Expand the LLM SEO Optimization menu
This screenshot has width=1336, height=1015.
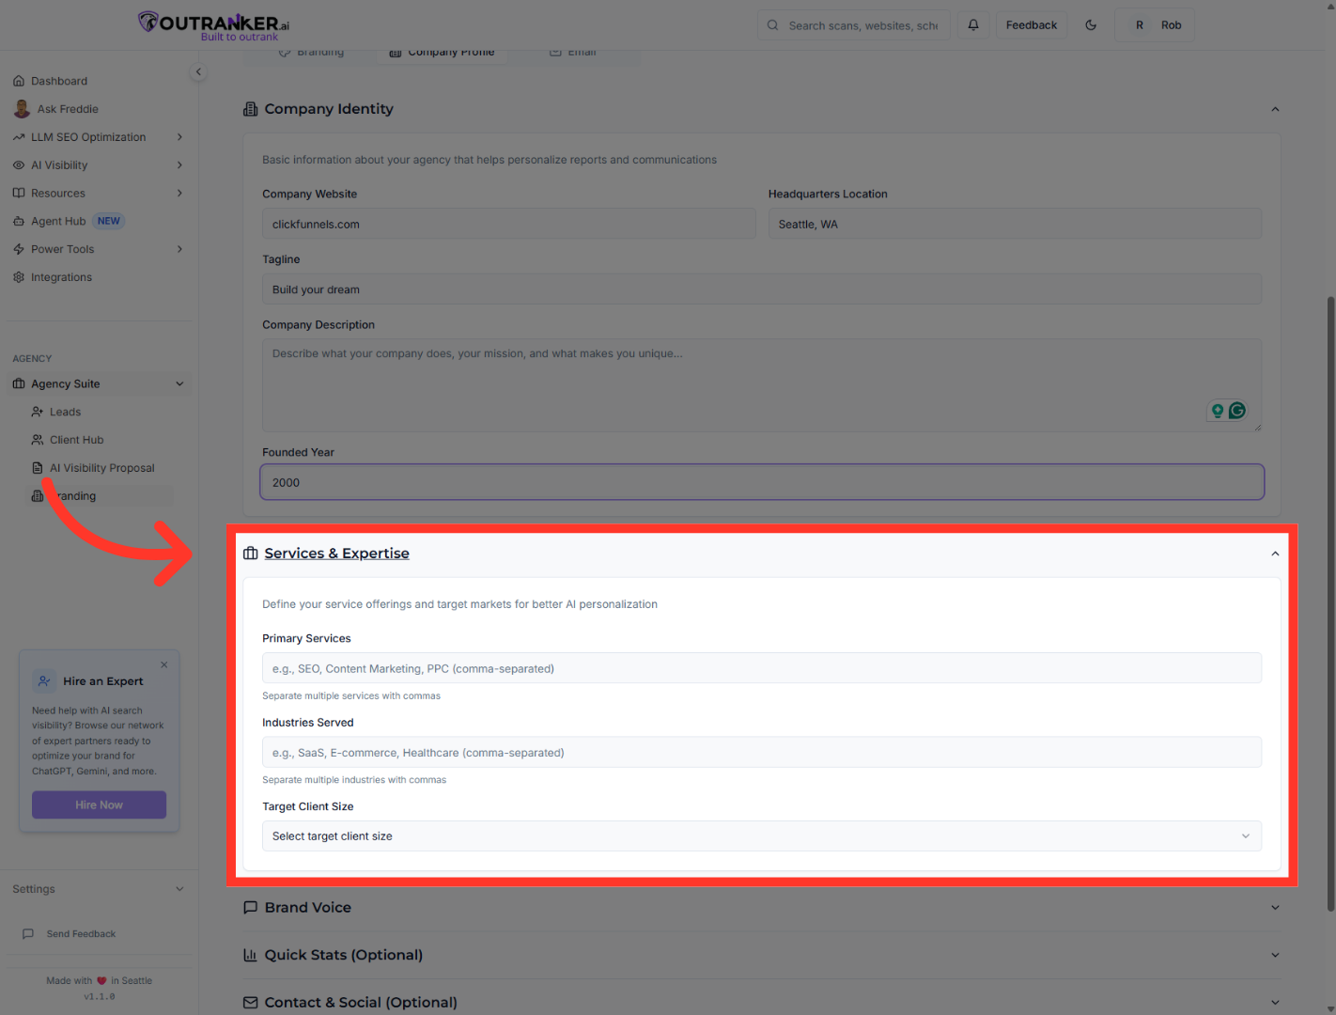pyautogui.click(x=100, y=137)
